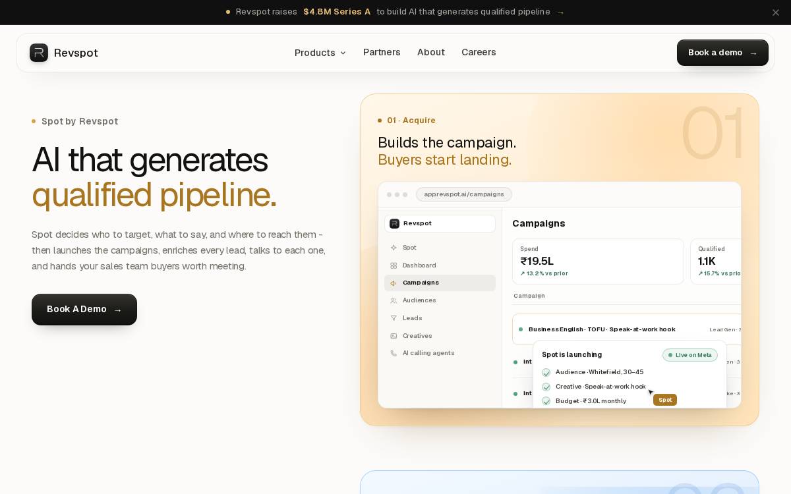This screenshot has width=791, height=494.
Task: Click the 13.2% vs prior trend text
Action: pos(544,273)
